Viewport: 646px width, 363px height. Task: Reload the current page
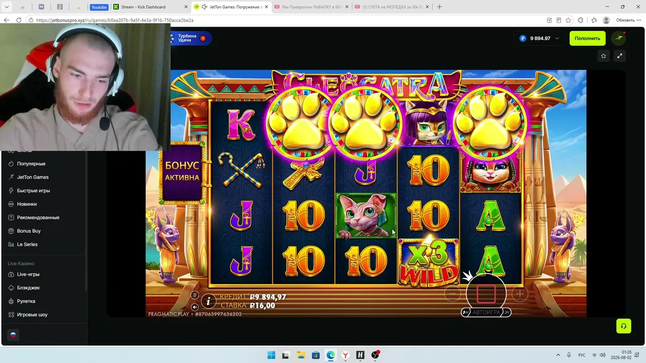19,20
